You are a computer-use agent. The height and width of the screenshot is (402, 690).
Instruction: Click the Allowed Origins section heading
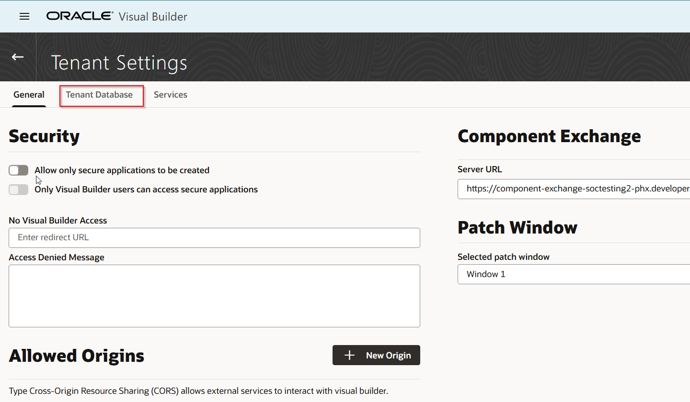[77, 356]
